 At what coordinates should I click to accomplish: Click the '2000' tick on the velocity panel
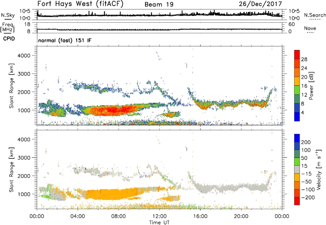click(x=24, y=176)
